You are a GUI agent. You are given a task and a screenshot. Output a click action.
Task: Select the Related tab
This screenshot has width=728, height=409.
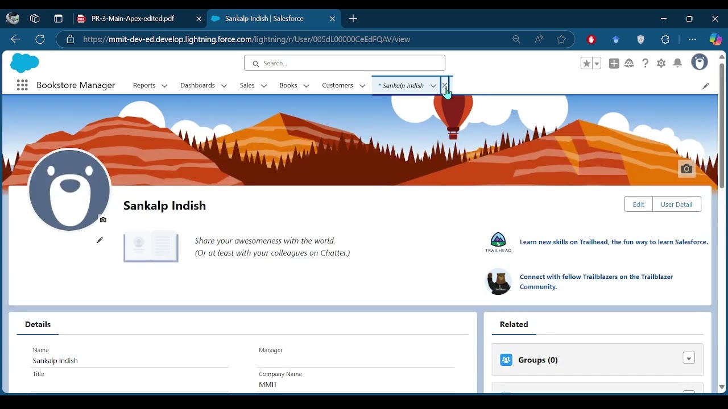[514, 324]
